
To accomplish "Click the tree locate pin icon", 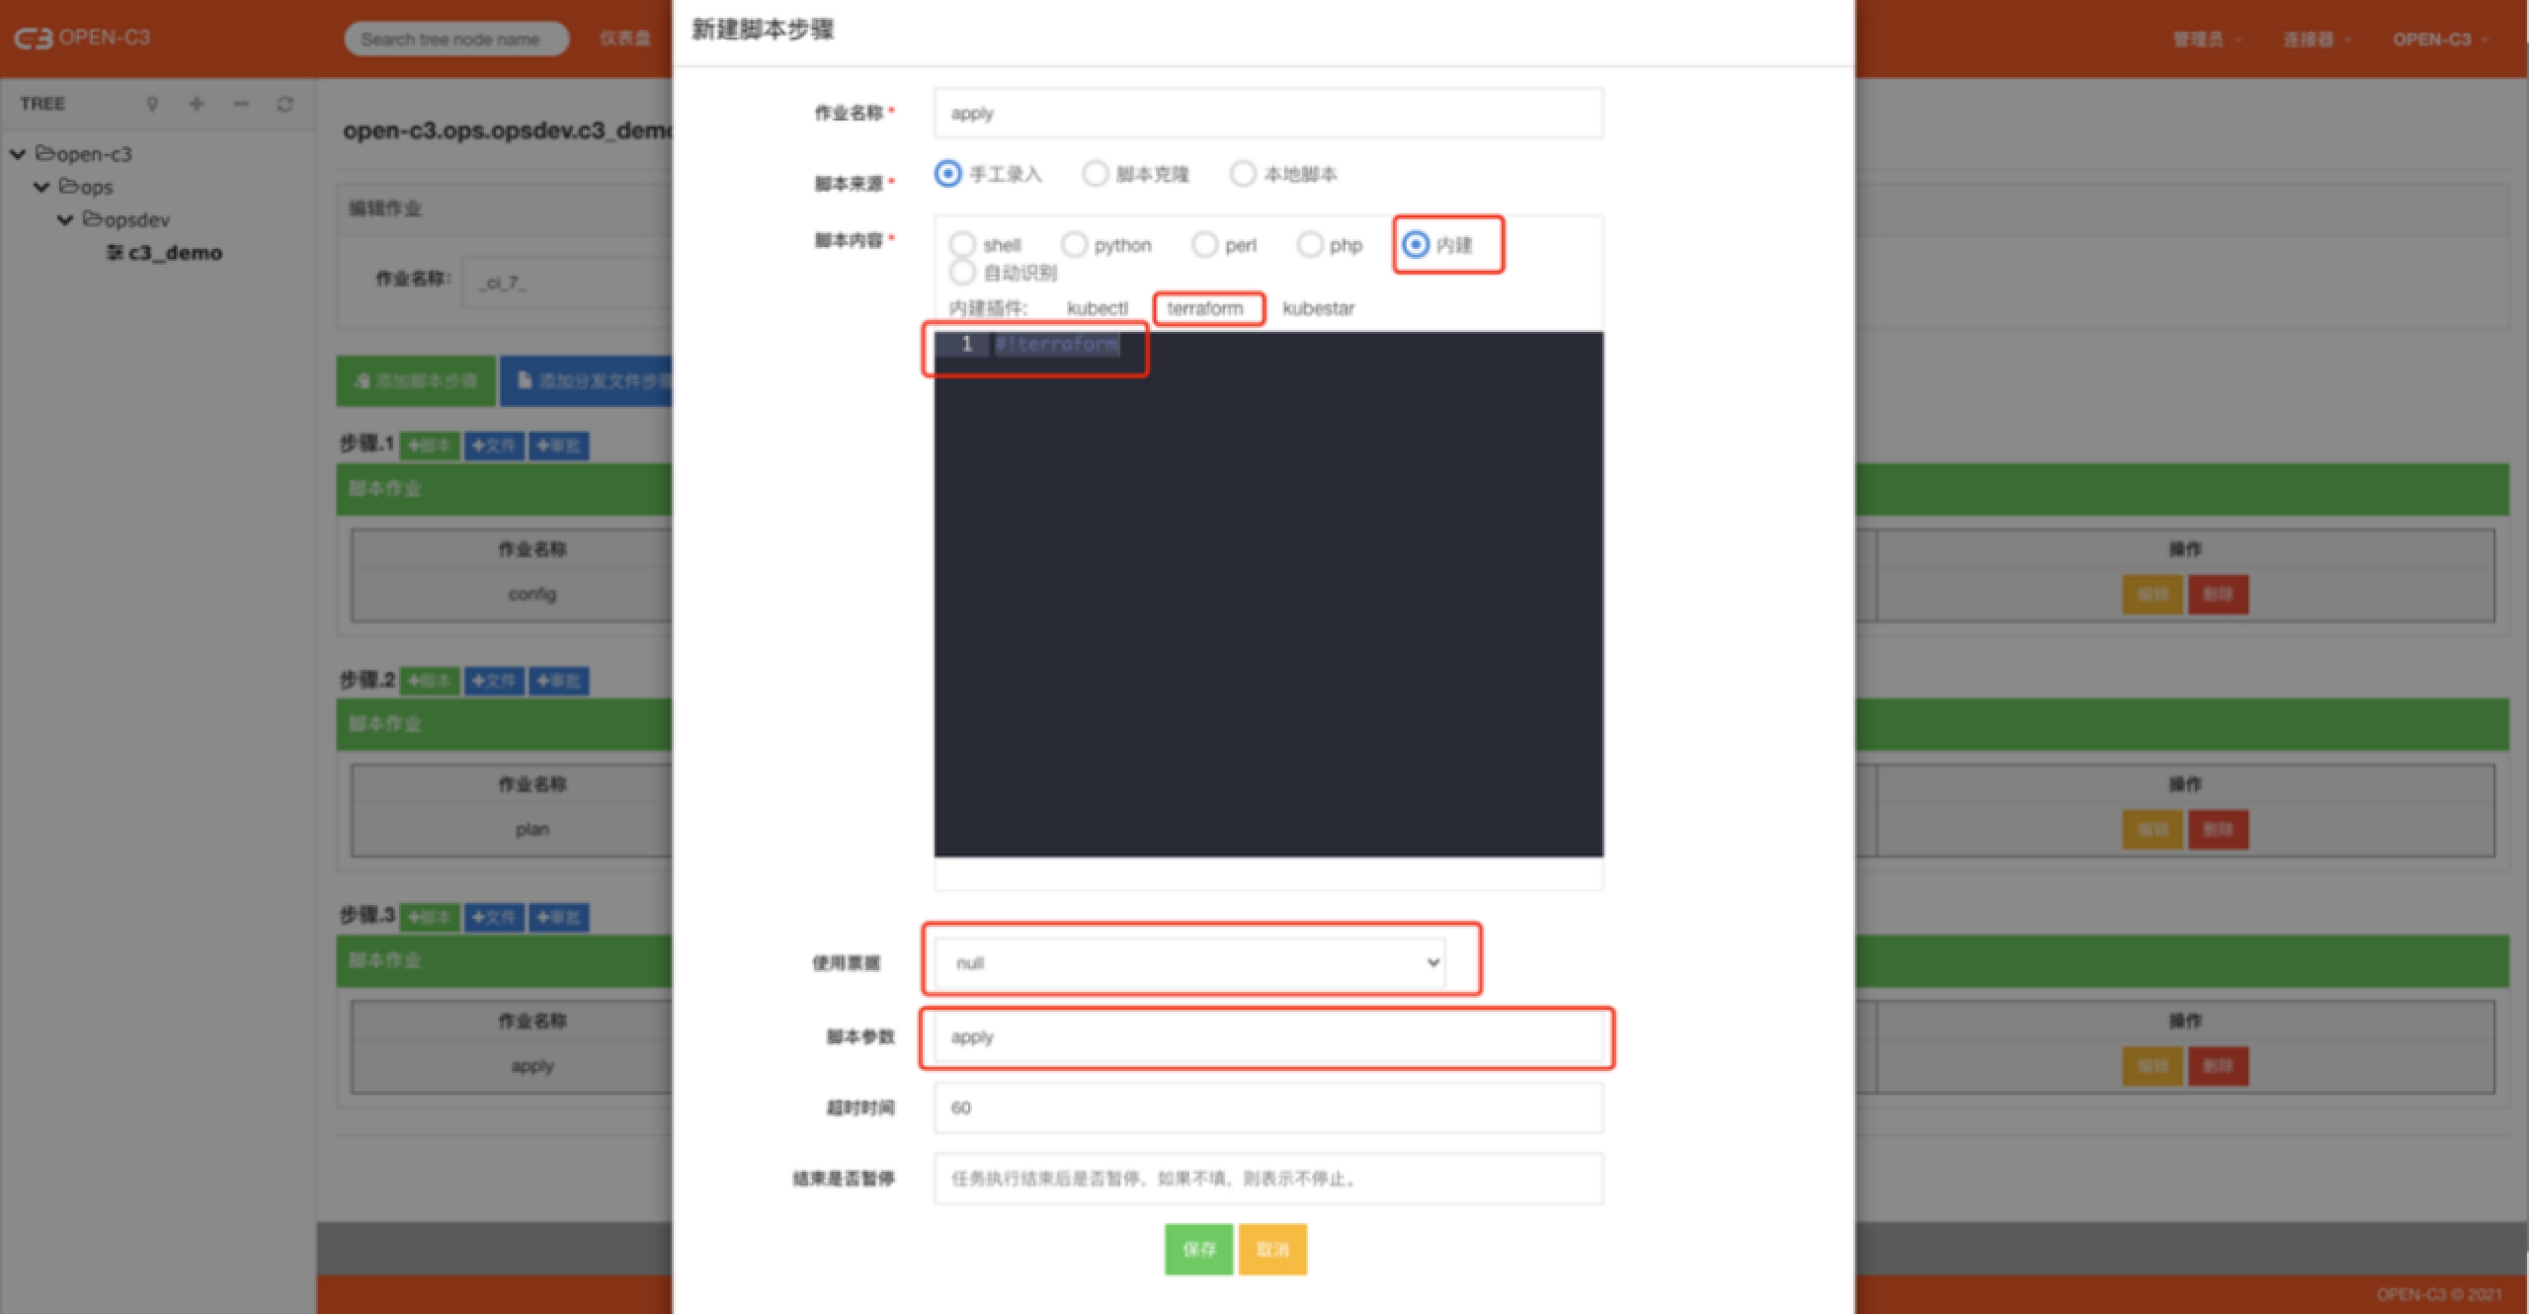I will tap(152, 104).
